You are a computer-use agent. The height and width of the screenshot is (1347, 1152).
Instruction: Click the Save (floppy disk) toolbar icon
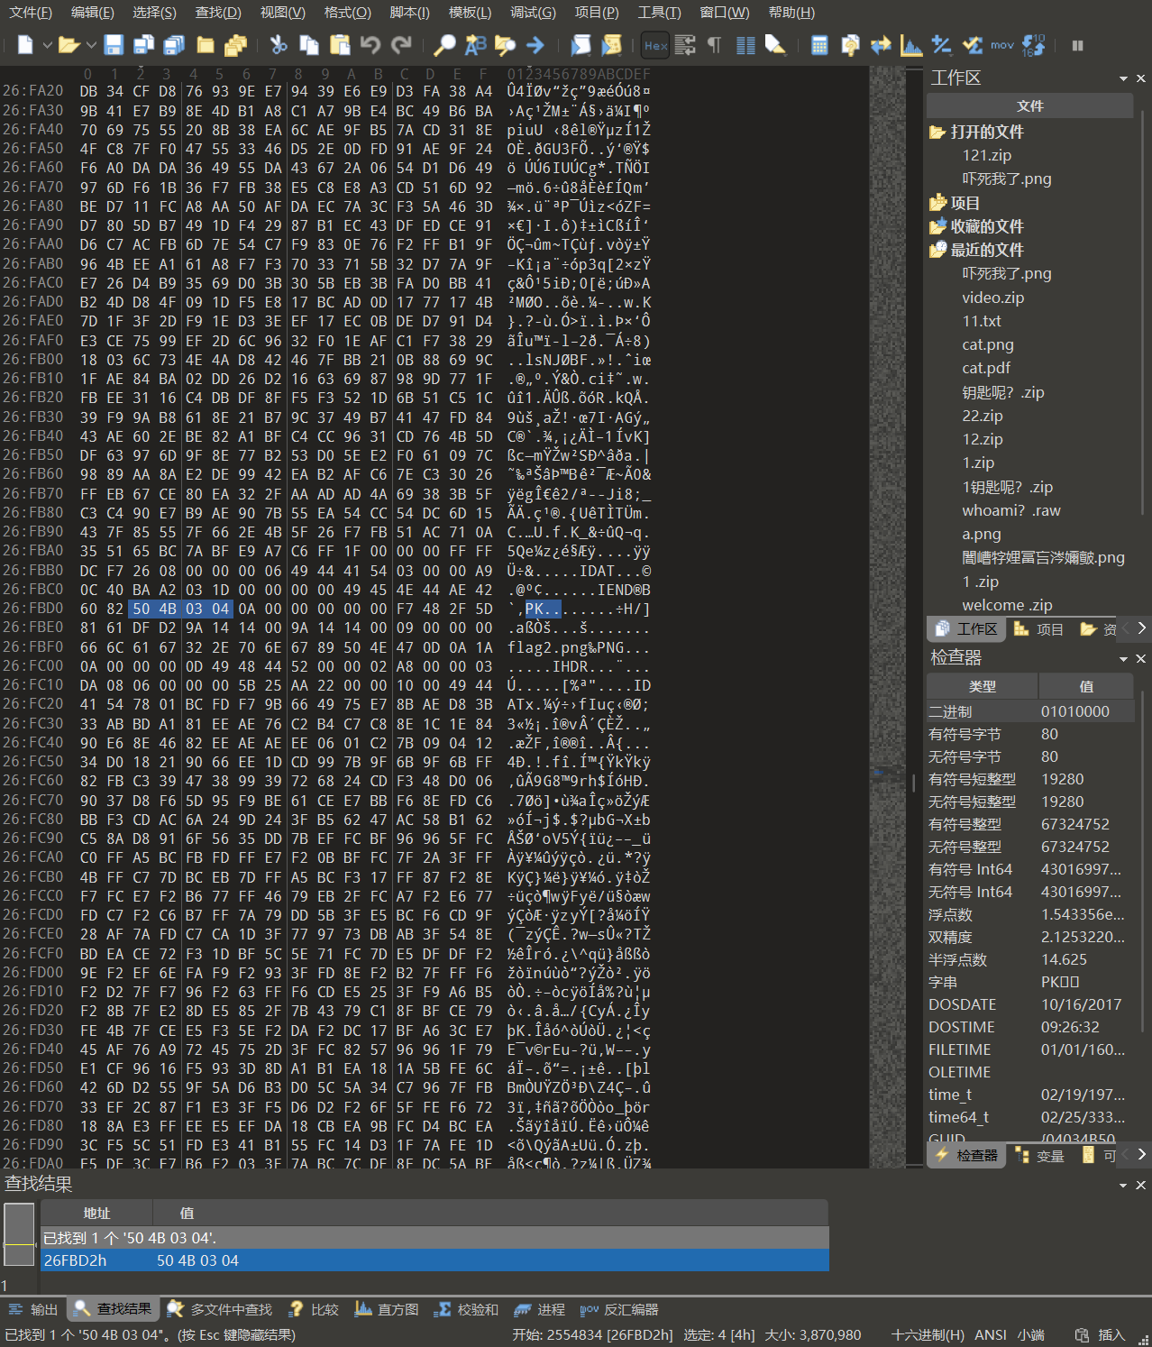pos(114,45)
